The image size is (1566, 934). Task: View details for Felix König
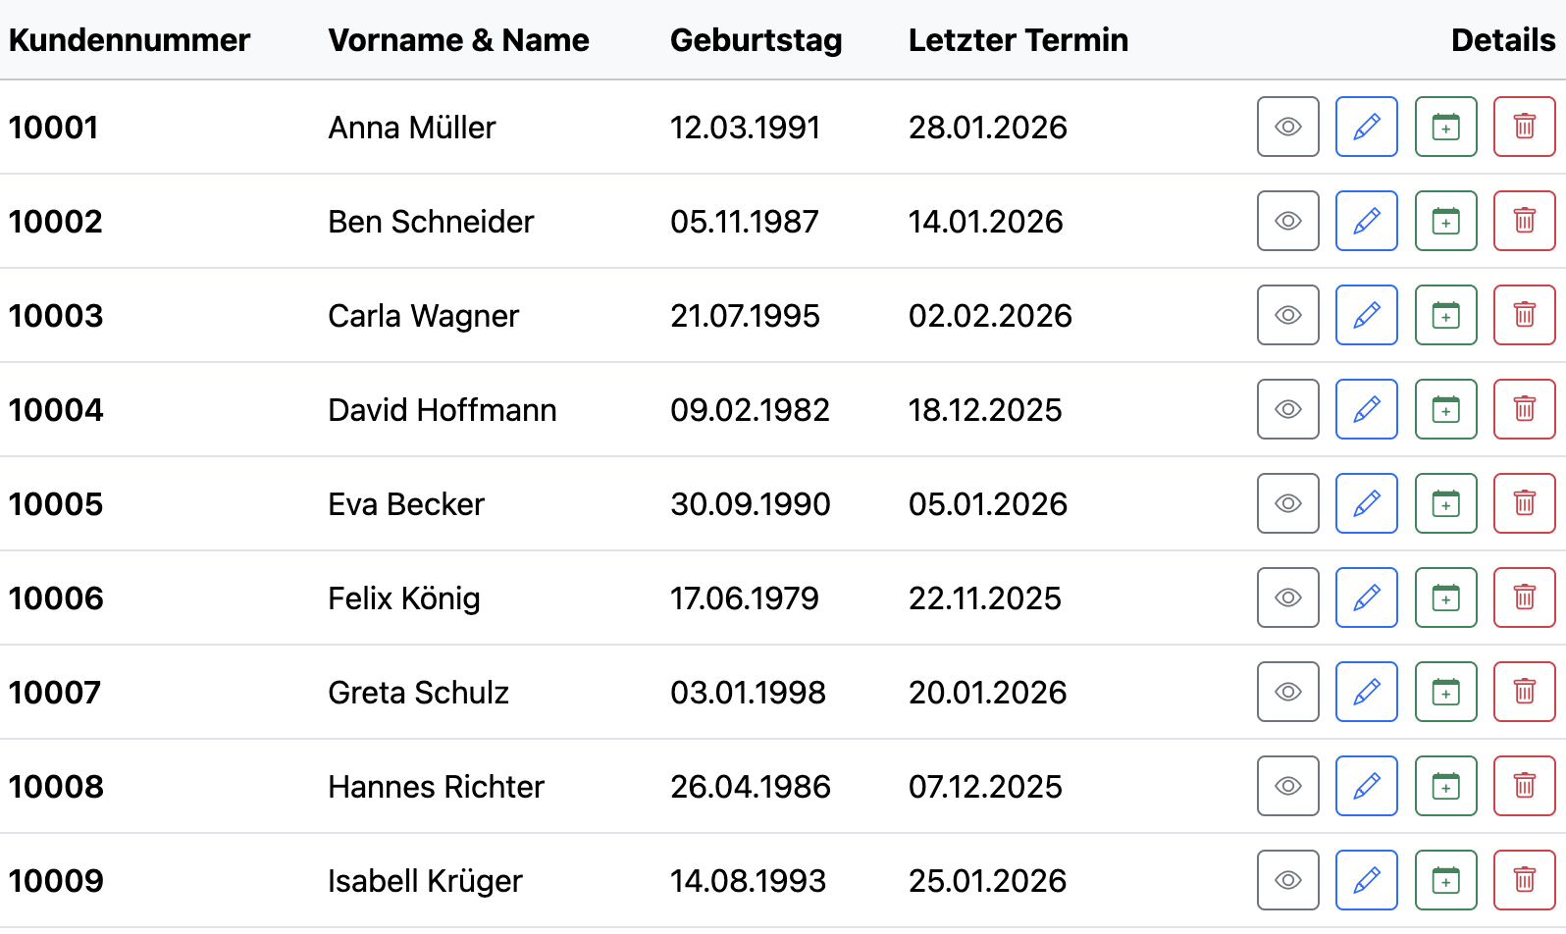pyautogui.click(x=1287, y=597)
